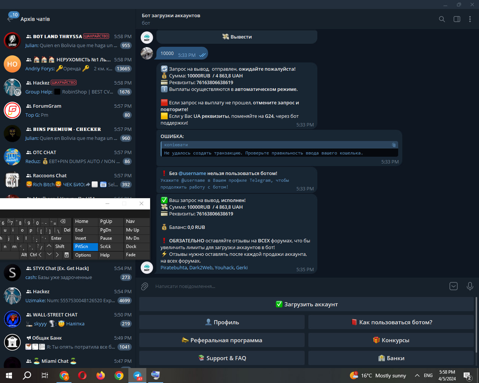Open the Реферальная программа menu item
The width and height of the screenshot is (479, 383).
click(222, 340)
